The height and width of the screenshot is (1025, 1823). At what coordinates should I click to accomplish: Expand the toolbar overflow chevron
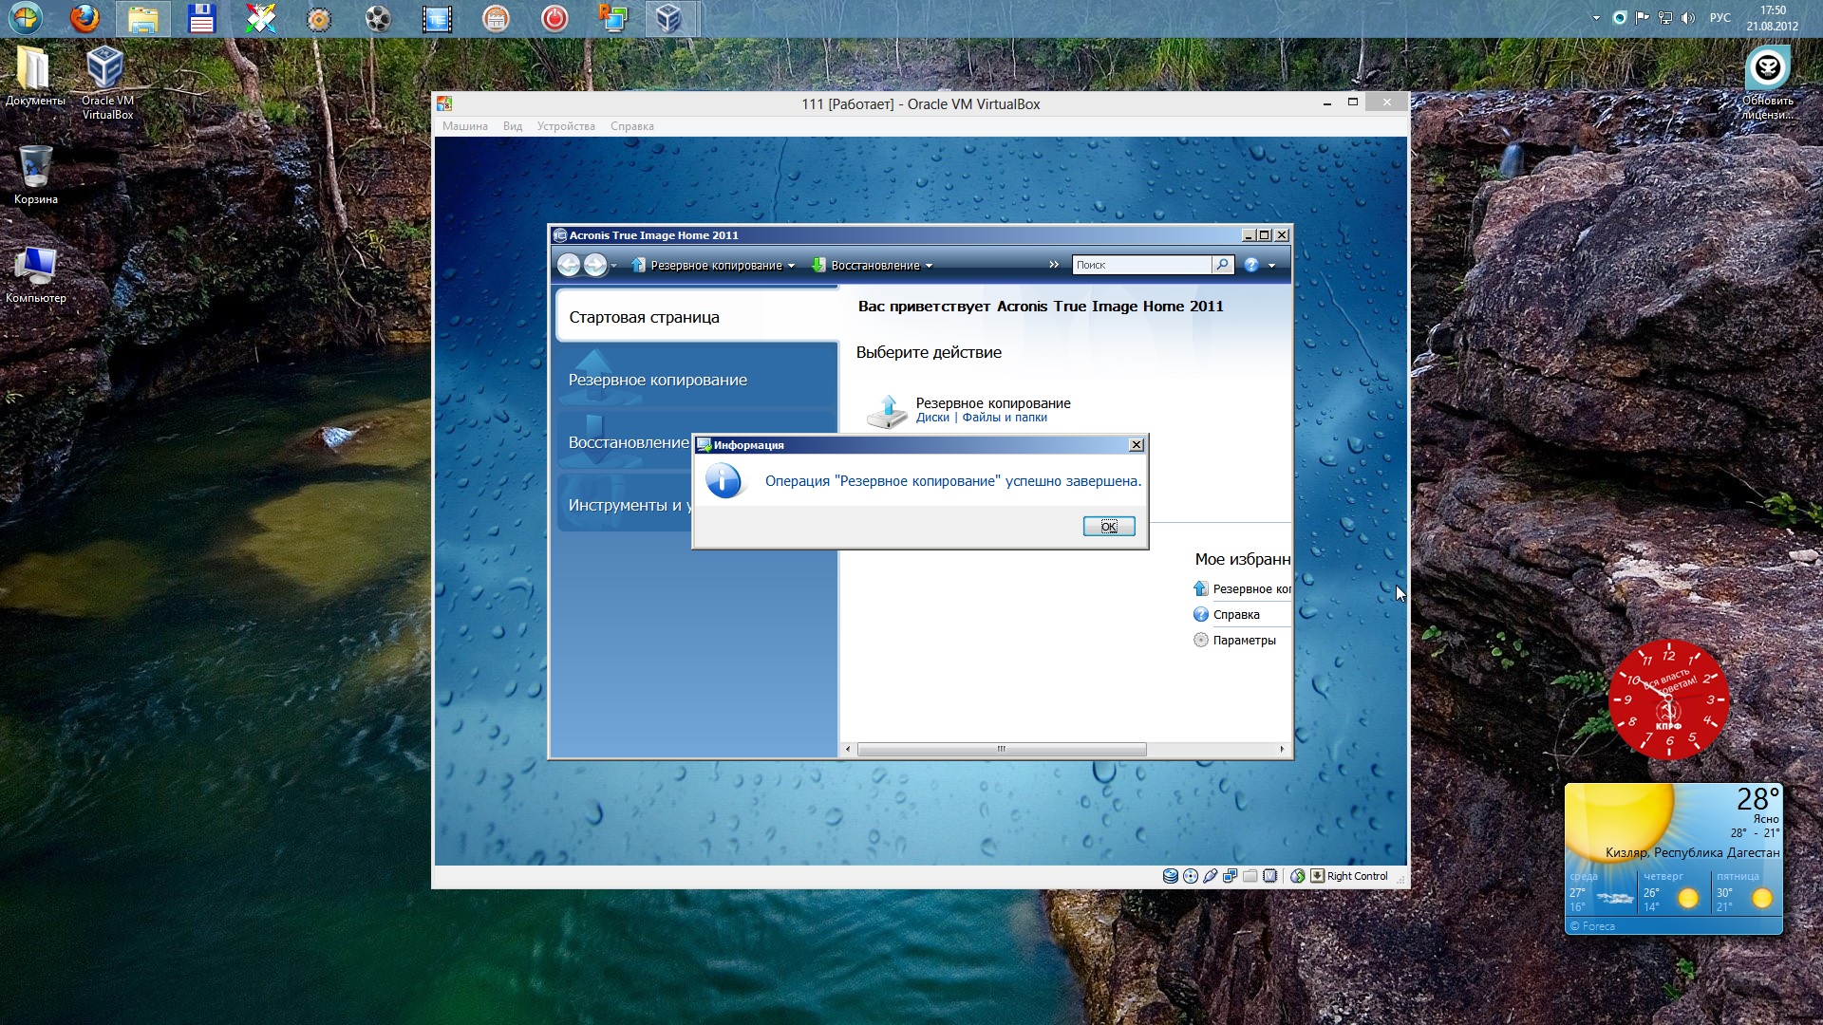pyautogui.click(x=1054, y=265)
